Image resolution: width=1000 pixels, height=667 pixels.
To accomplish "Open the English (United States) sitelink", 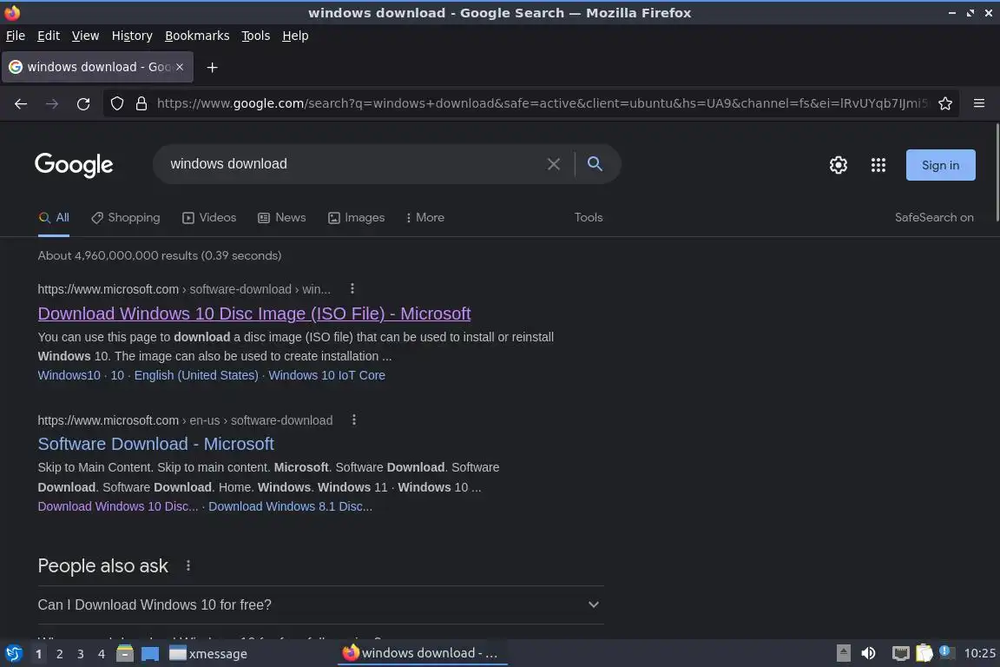I will 196,375.
